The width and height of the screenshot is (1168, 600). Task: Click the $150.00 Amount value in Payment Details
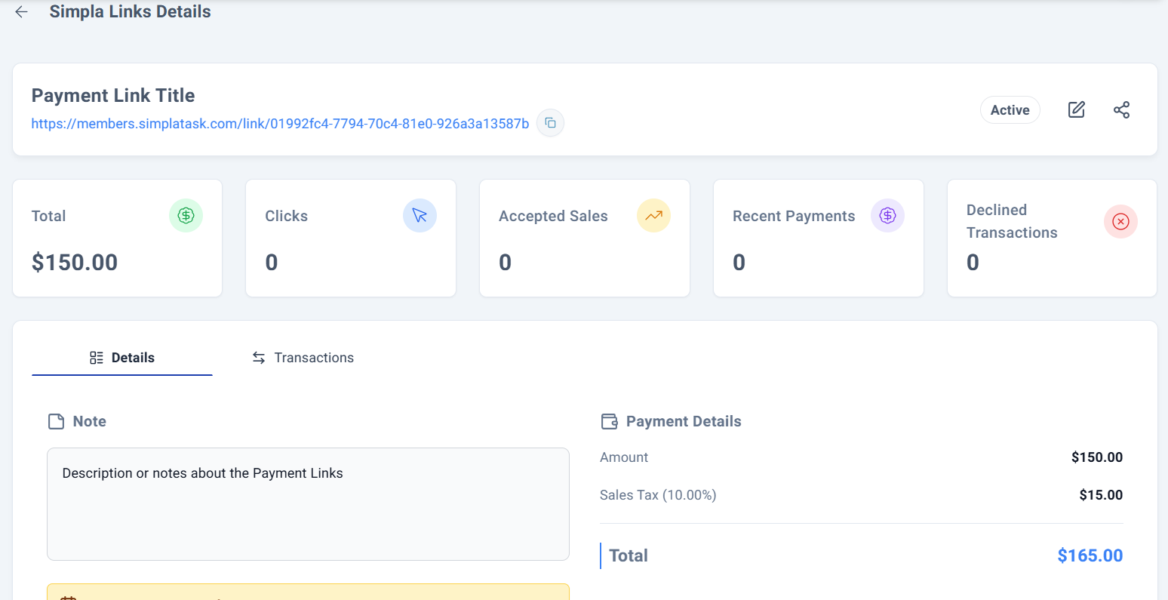click(1097, 457)
